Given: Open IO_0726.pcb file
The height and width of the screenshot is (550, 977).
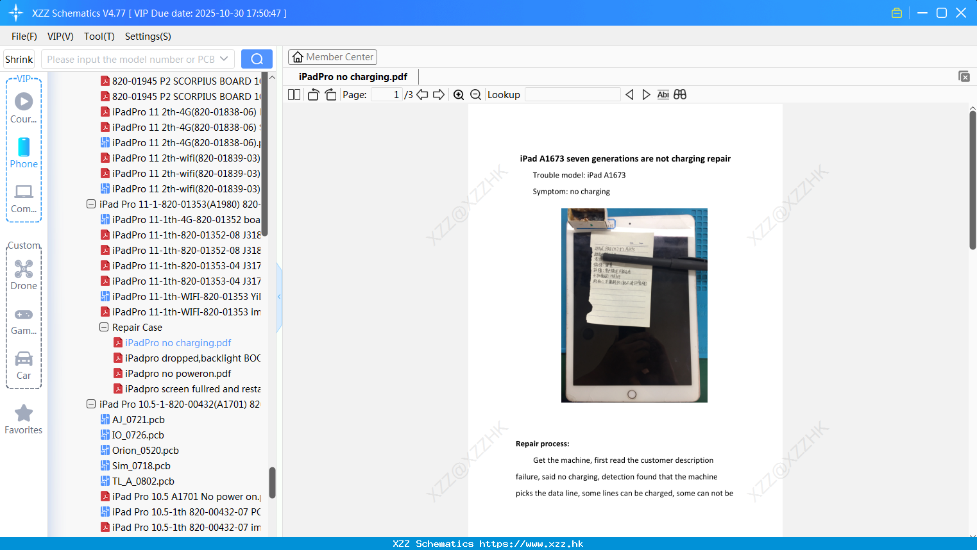Looking at the screenshot, I should click(x=132, y=435).
